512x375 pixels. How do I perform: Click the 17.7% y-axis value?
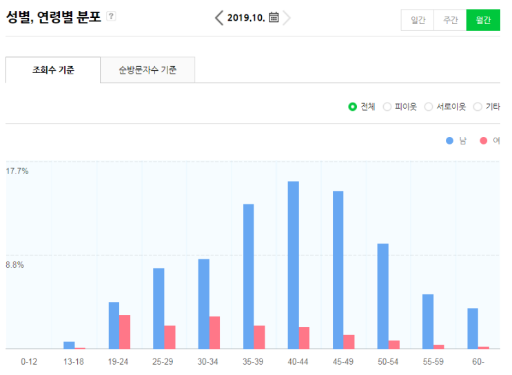(17, 171)
